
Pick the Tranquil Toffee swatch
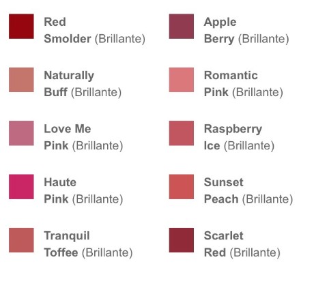(x=21, y=240)
